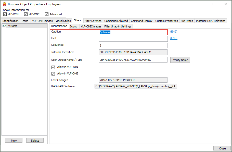Open Instance List / Relations tab
Image resolution: width=232 pixels, height=152 pixels.
211,21
